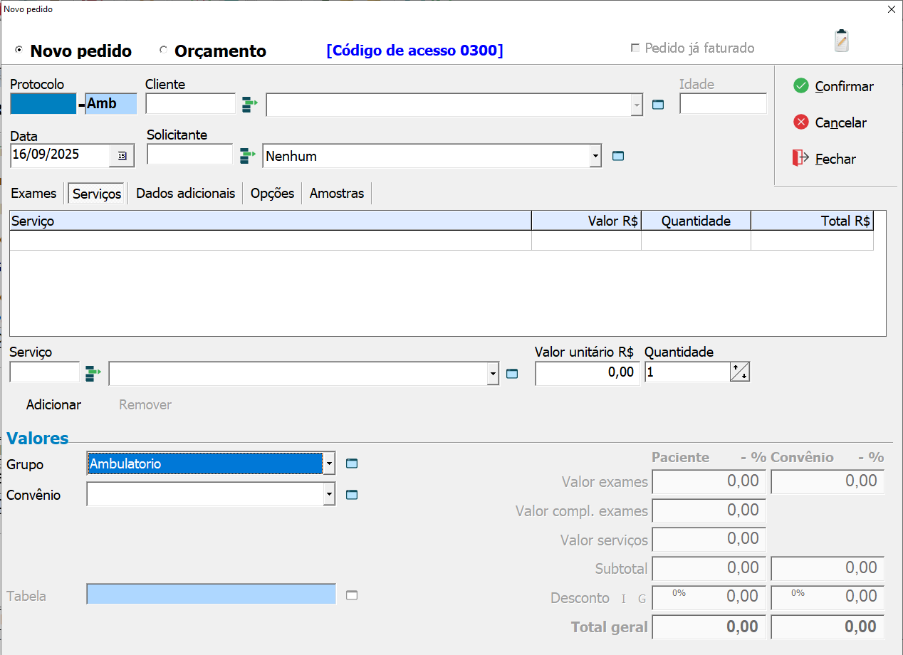Image resolution: width=903 pixels, height=655 pixels.
Task: Click the Tabela window icon
Action: click(x=352, y=595)
